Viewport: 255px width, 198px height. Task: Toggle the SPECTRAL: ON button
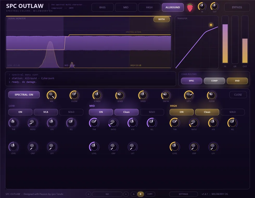coord(24,95)
